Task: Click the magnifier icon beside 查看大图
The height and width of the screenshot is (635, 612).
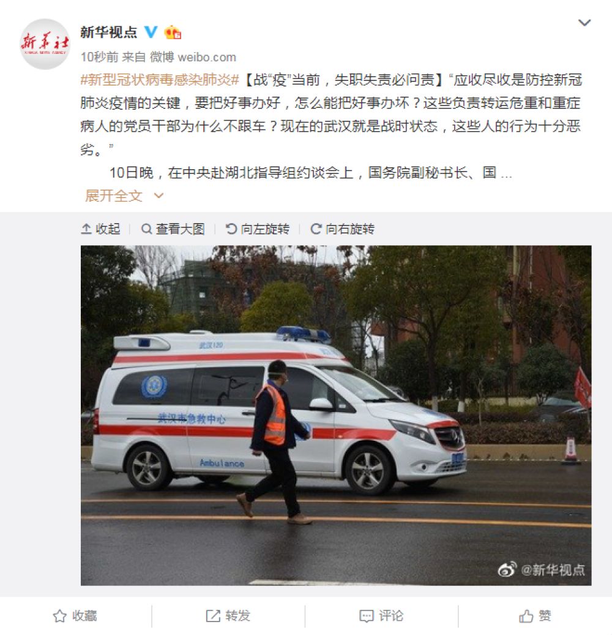Action: 146,229
